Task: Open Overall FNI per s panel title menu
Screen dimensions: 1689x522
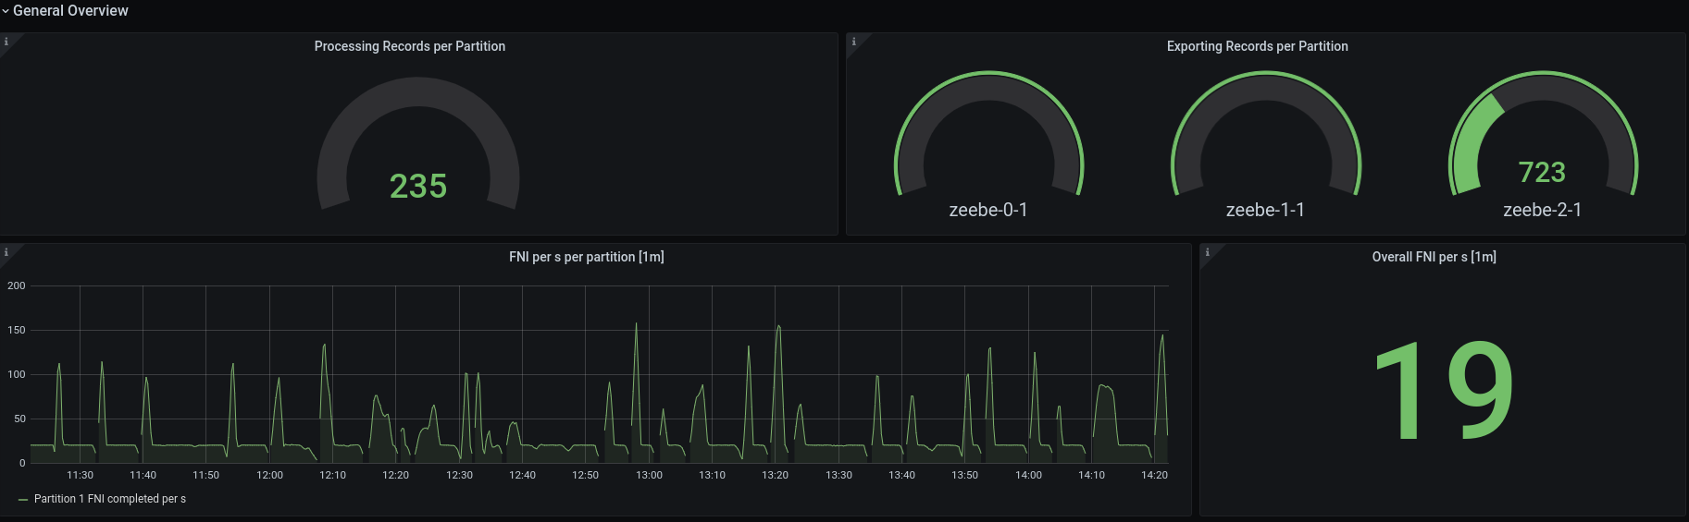Action: tap(1434, 257)
